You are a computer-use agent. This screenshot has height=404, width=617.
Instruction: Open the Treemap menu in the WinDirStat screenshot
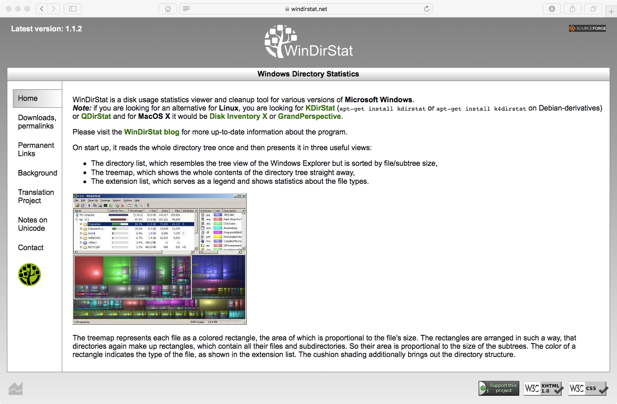pos(106,200)
